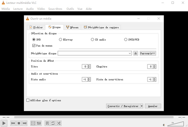
Task: Open Périphérique de capture tab
Action: (x=101, y=27)
